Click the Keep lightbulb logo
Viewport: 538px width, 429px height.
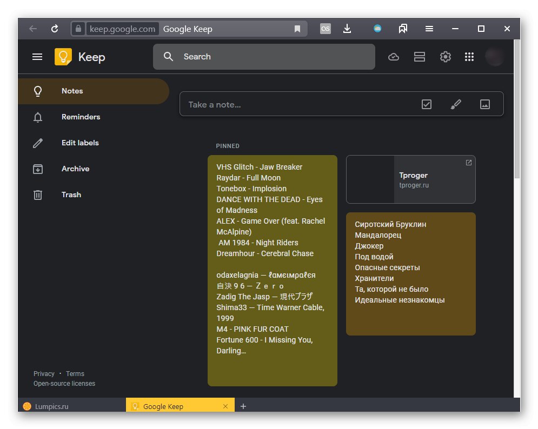click(x=63, y=57)
